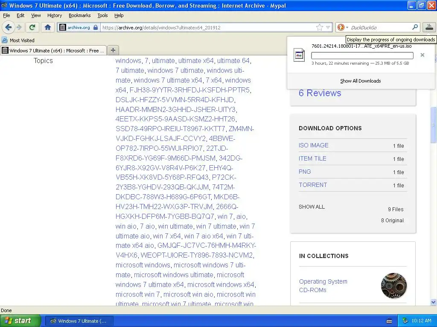The height and width of the screenshot is (327, 437).
Task: Click the vertical scrollbar thumb
Action: (x=434, y=124)
